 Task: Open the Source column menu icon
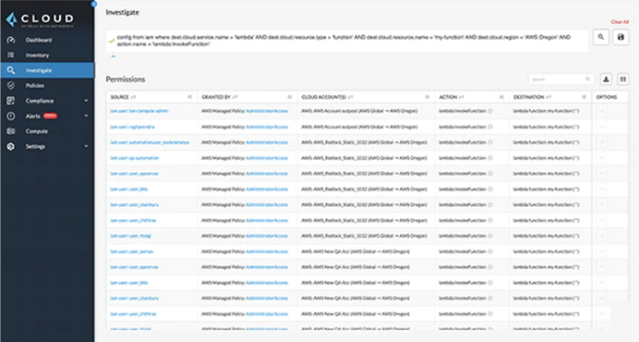[x=190, y=97]
